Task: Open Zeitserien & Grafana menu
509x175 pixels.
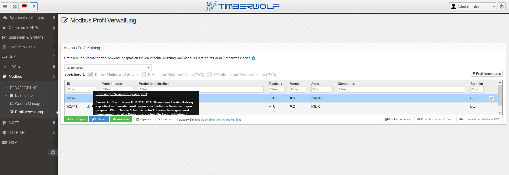Action: (26, 37)
